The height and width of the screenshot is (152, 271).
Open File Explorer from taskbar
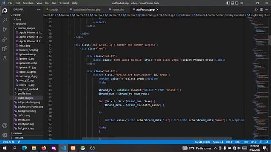click(x=34, y=148)
